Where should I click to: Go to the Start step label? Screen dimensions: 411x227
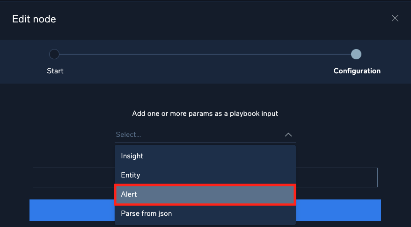coord(55,71)
